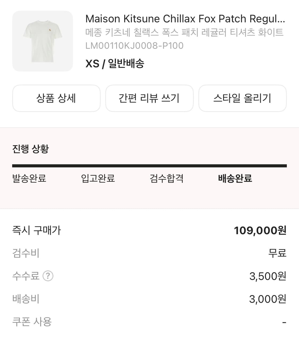Tap the 수수료 fee label
The width and height of the screenshot is (299, 337).
[x=26, y=276]
